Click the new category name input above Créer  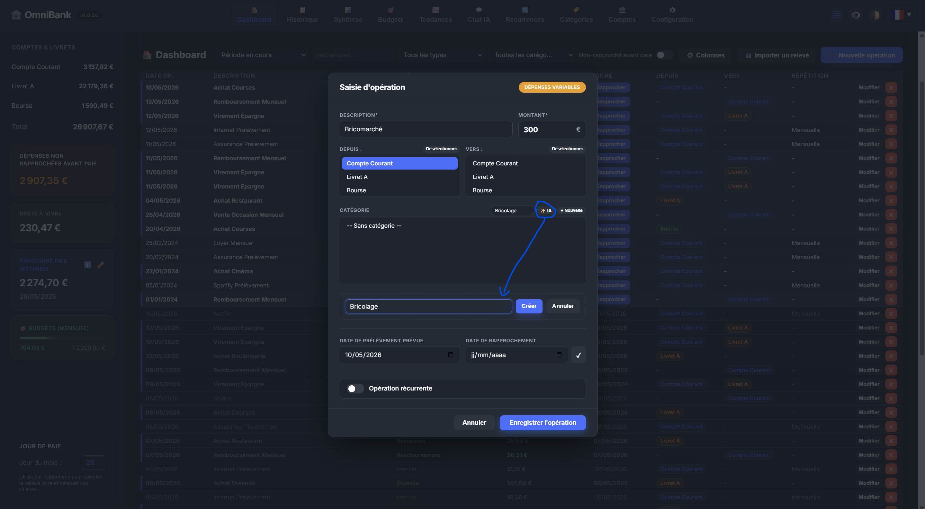428,306
